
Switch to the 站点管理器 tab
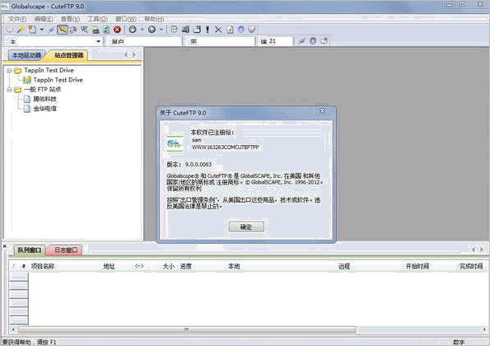tap(68, 55)
